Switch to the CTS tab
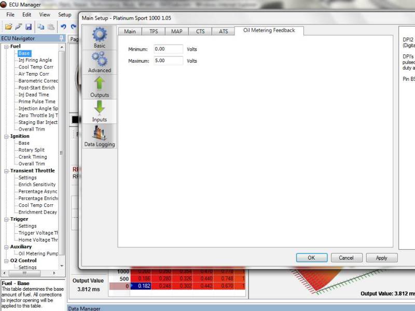The image size is (415, 311). tap(200, 31)
